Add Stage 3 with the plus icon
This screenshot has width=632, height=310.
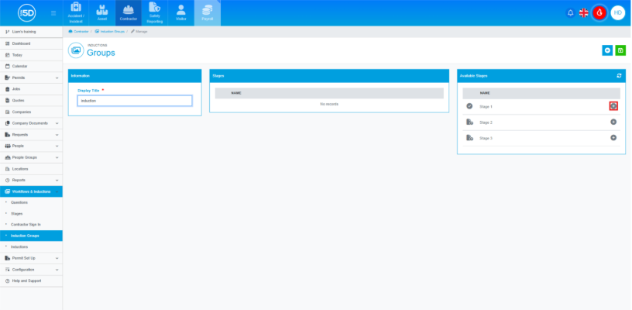click(613, 137)
